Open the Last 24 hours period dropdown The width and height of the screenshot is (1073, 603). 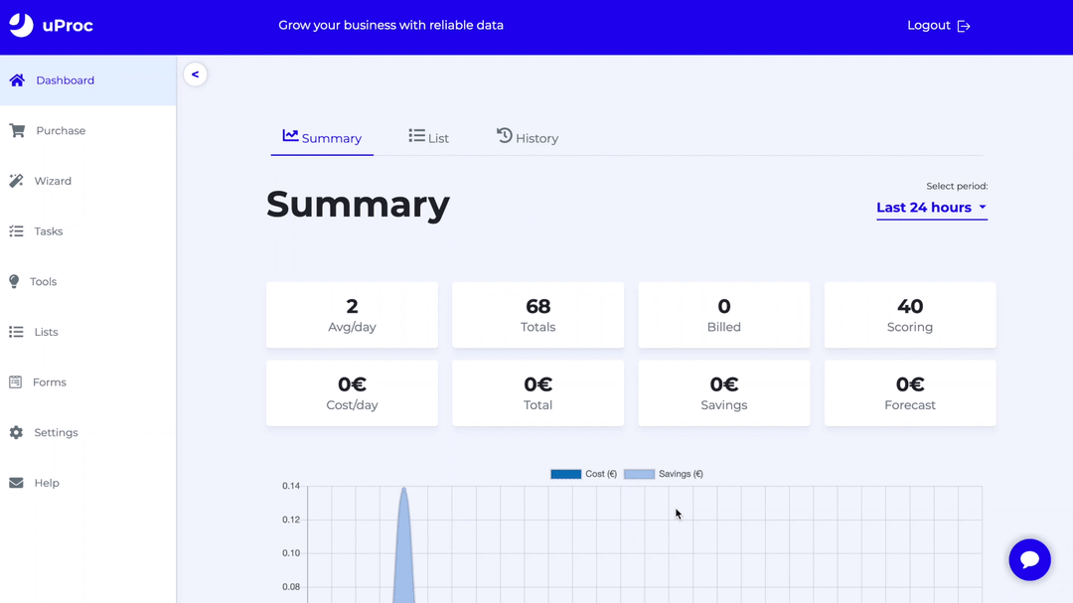pos(931,208)
